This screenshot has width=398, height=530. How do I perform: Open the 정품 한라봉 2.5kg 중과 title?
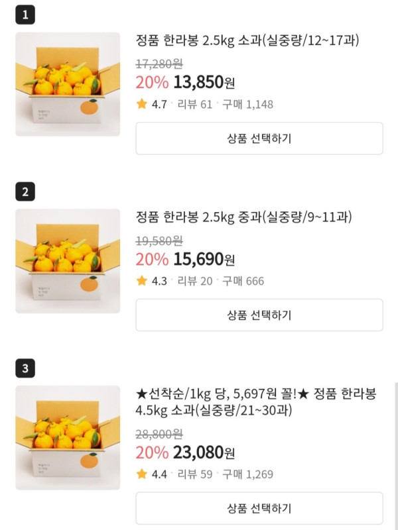(x=243, y=217)
